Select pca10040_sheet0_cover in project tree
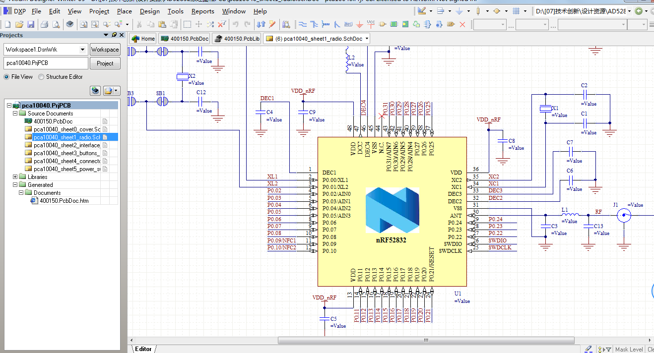This screenshot has height=353, width=654. coord(66,129)
